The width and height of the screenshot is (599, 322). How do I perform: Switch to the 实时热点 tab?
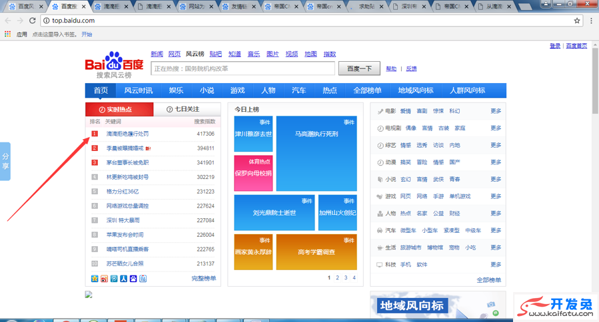pos(119,110)
